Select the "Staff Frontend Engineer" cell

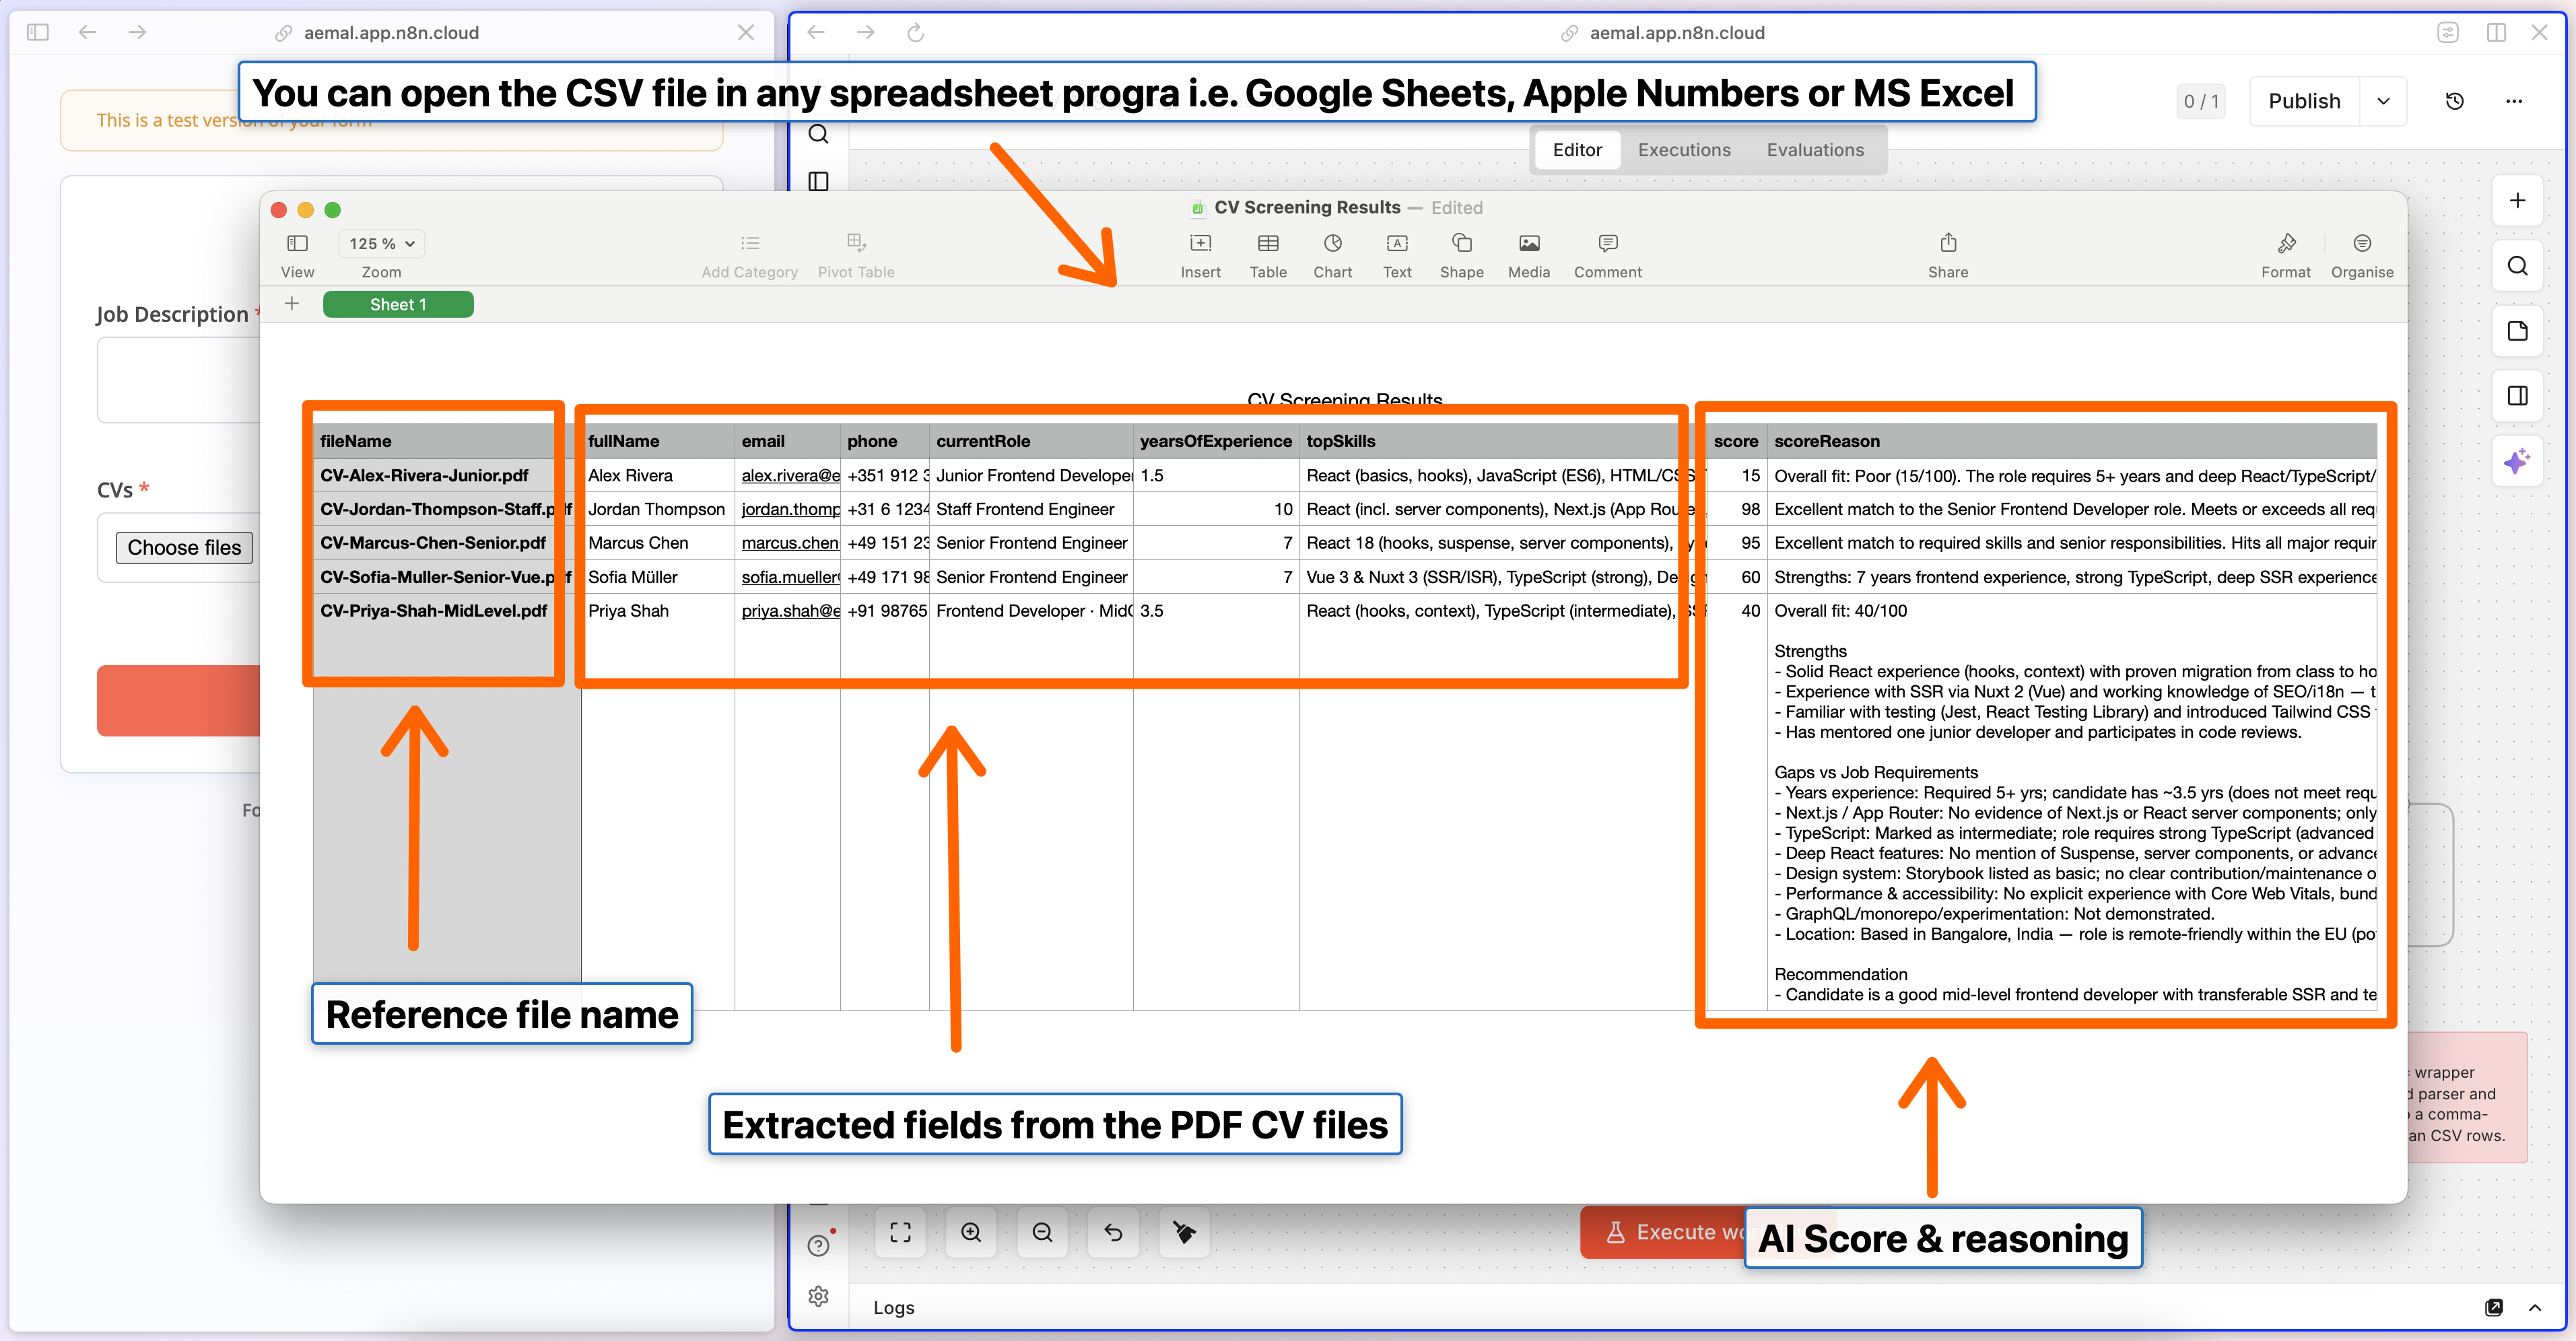pyautogui.click(x=1031, y=509)
